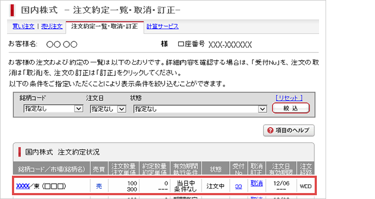Image resolution: width=375 pixels, height=199 pixels.
Task: Expand the 状態 dropdown
Action: coord(200,109)
